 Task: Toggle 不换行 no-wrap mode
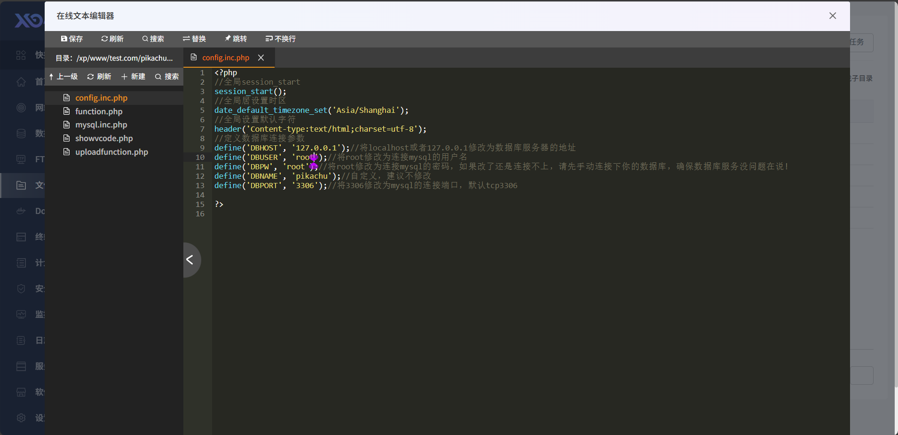281,39
